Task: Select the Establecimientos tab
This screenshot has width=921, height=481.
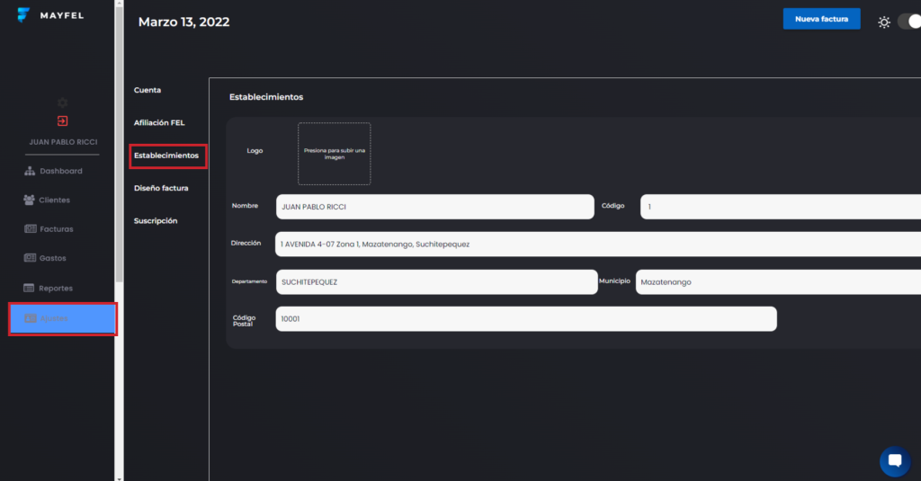Action: pos(166,156)
